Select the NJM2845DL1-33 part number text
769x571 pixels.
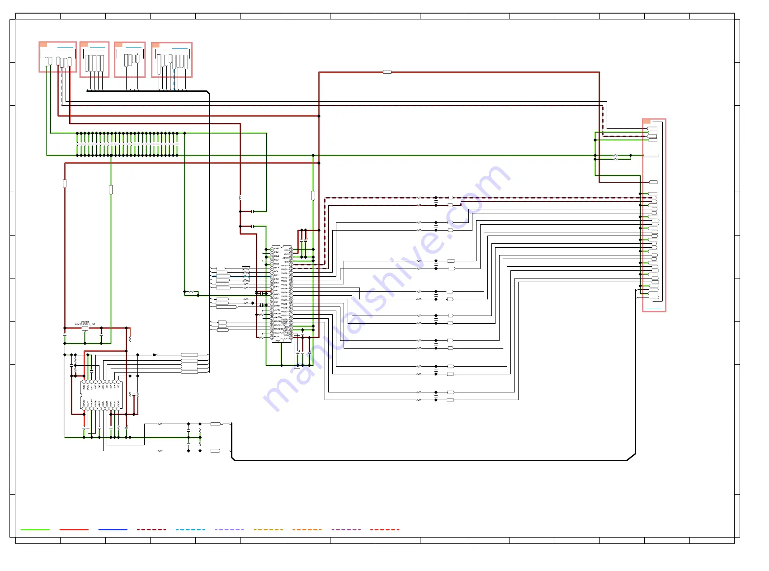tap(85, 325)
